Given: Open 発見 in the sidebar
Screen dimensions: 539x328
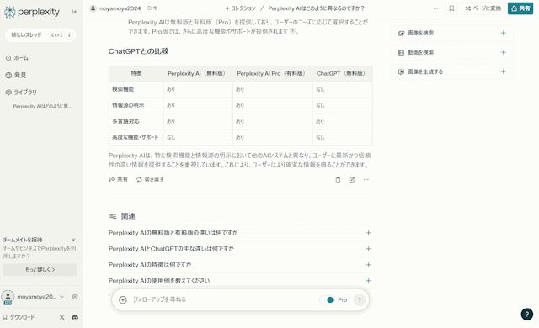Looking at the screenshot, I should 16,75.
